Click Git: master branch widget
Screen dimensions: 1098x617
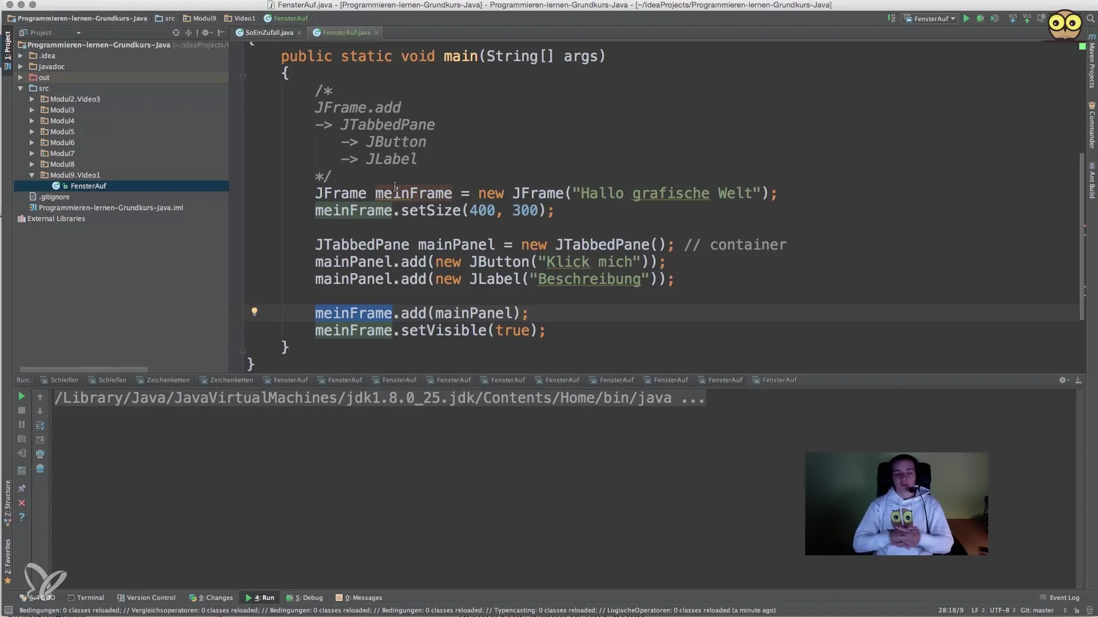pyautogui.click(x=1040, y=610)
